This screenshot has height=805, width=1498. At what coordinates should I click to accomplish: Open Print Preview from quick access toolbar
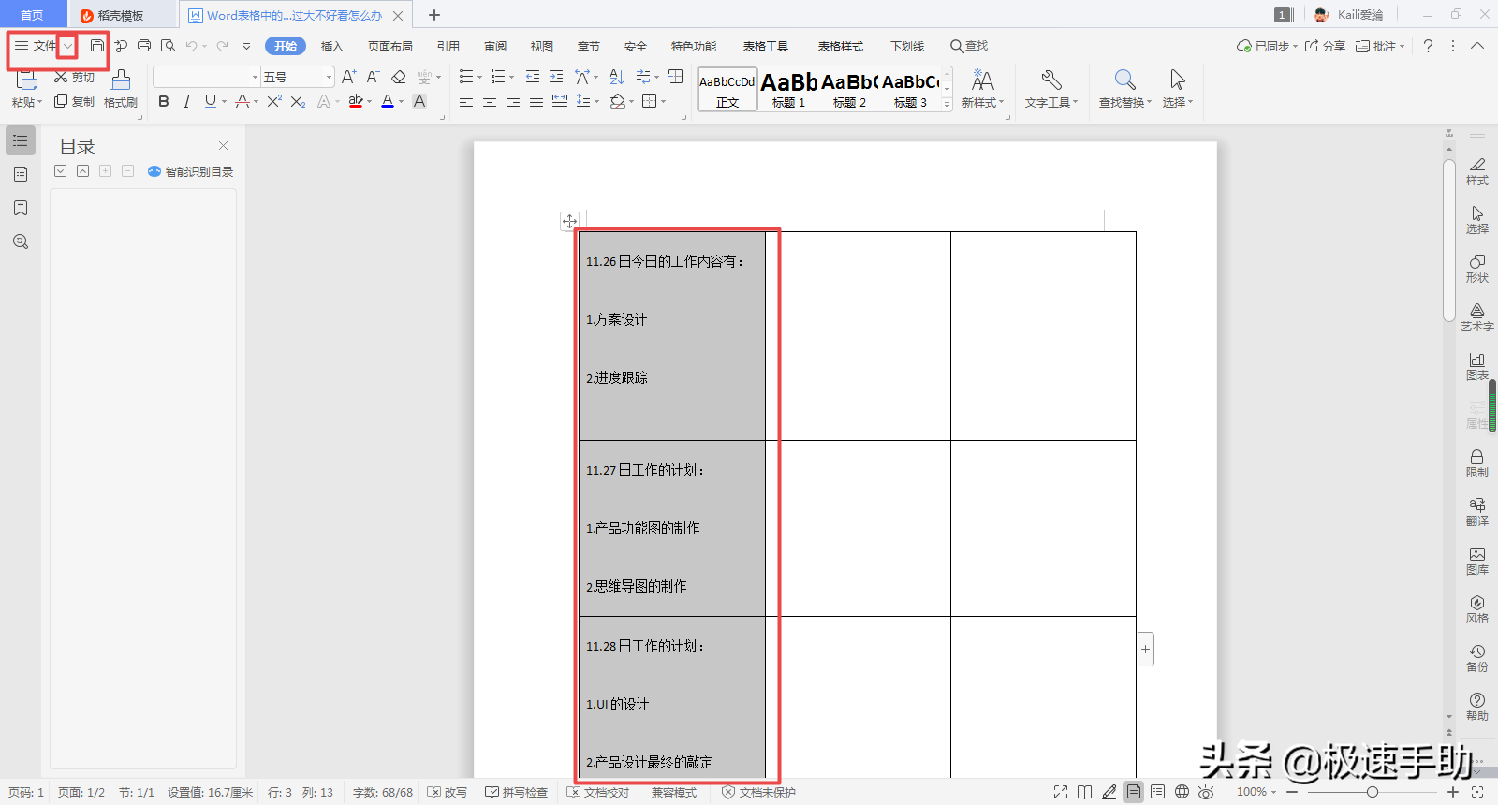click(168, 45)
